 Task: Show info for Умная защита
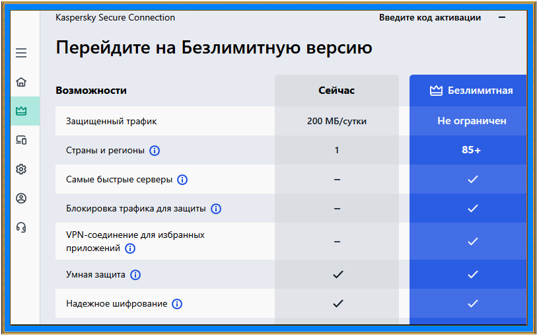click(135, 275)
